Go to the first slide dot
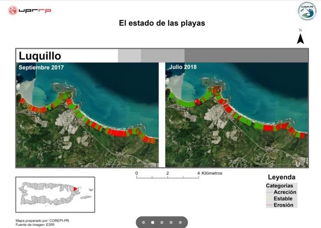Screen dimensions: 321x228 (x=143, y=222)
